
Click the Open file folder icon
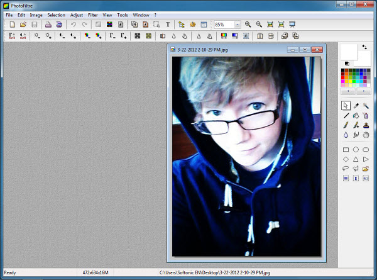[x=23, y=25]
